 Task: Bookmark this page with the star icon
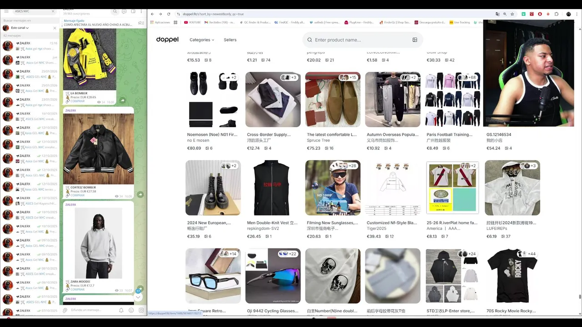pos(512,14)
